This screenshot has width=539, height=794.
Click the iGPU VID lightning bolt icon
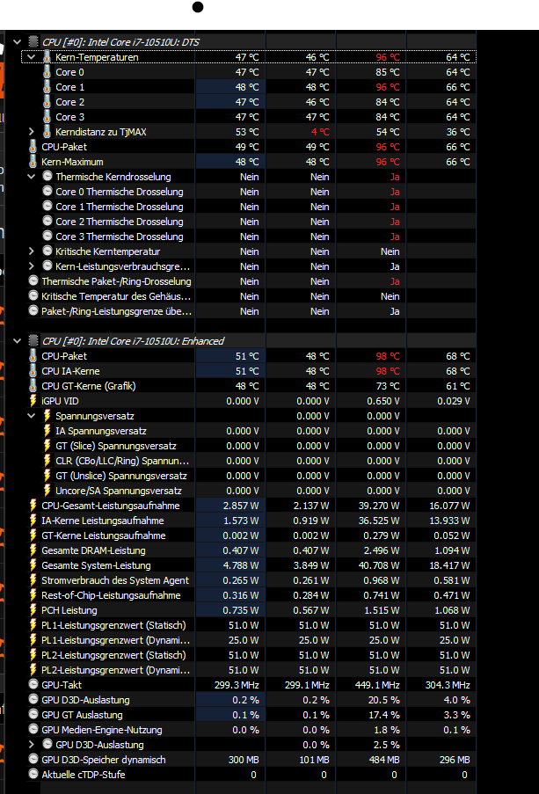point(33,401)
